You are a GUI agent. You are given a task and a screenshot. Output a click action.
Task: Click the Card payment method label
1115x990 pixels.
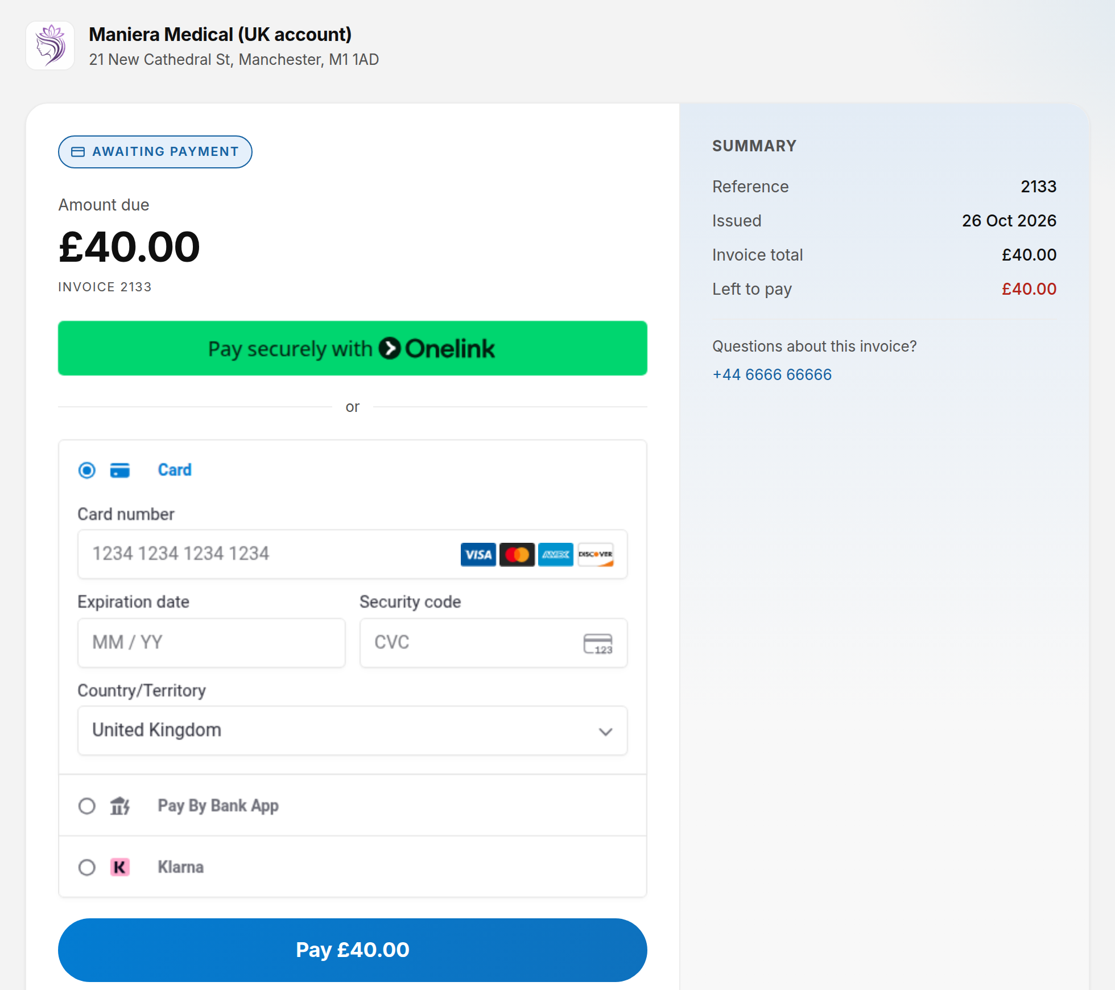tap(175, 470)
